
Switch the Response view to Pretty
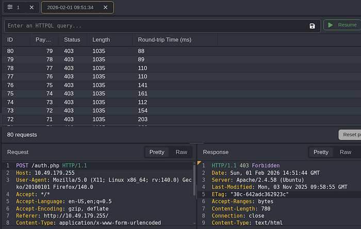pyautogui.click(x=321, y=152)
